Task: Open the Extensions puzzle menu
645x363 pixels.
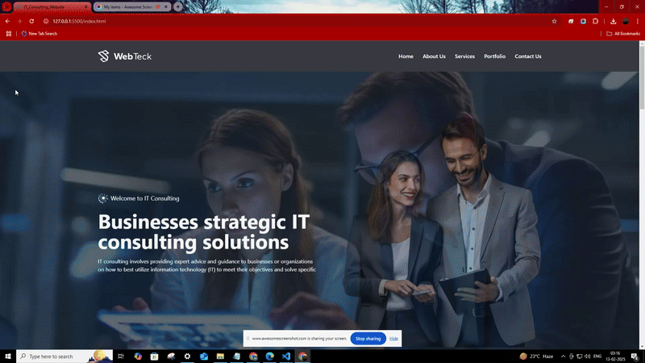Action: click(595, 21)
